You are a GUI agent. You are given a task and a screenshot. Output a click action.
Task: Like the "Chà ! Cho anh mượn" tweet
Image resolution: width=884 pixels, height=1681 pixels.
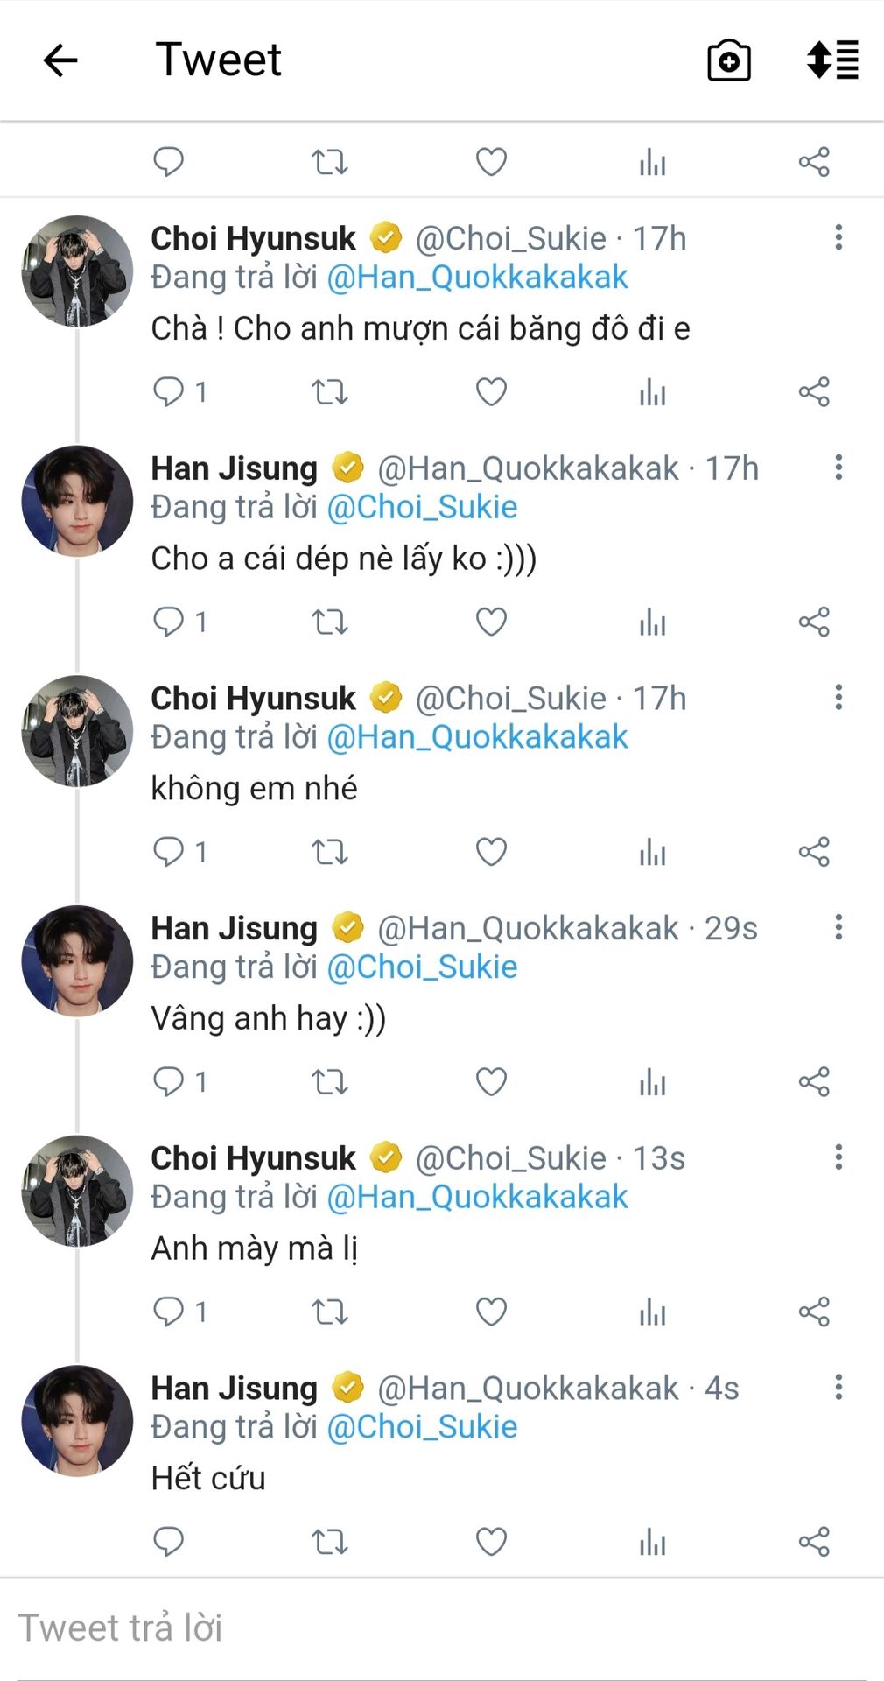coord(491,391)
